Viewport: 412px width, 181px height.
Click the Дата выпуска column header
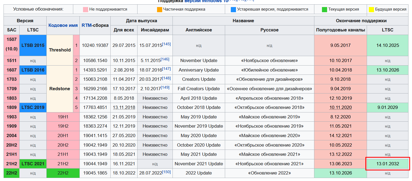142,21
